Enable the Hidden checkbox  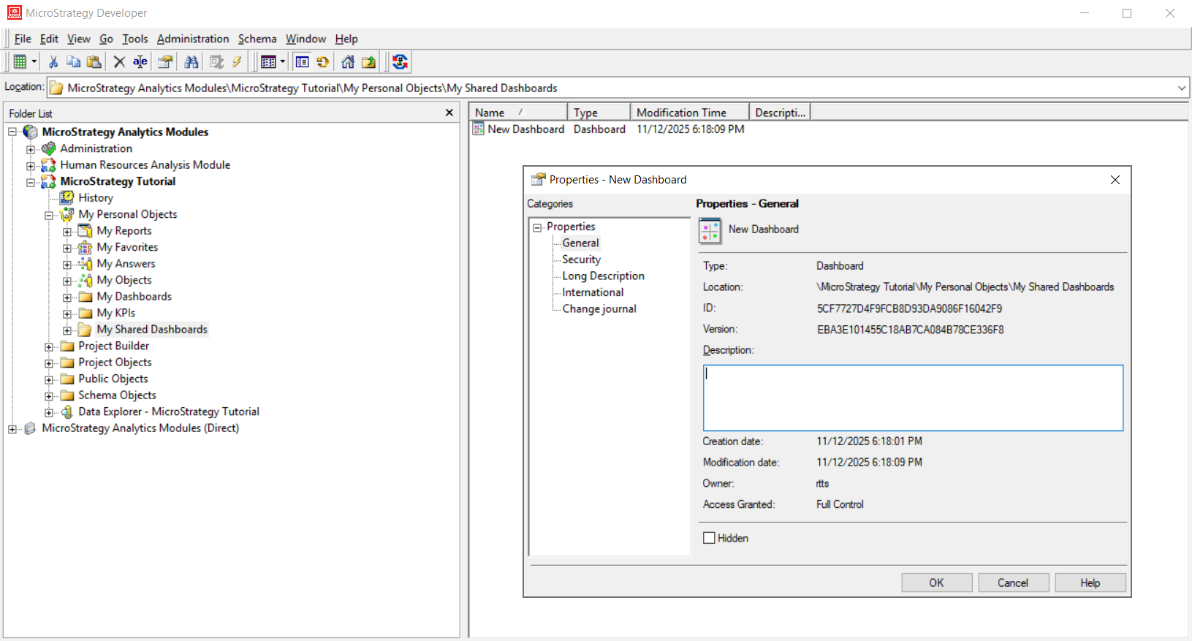(x=709, y=538)
